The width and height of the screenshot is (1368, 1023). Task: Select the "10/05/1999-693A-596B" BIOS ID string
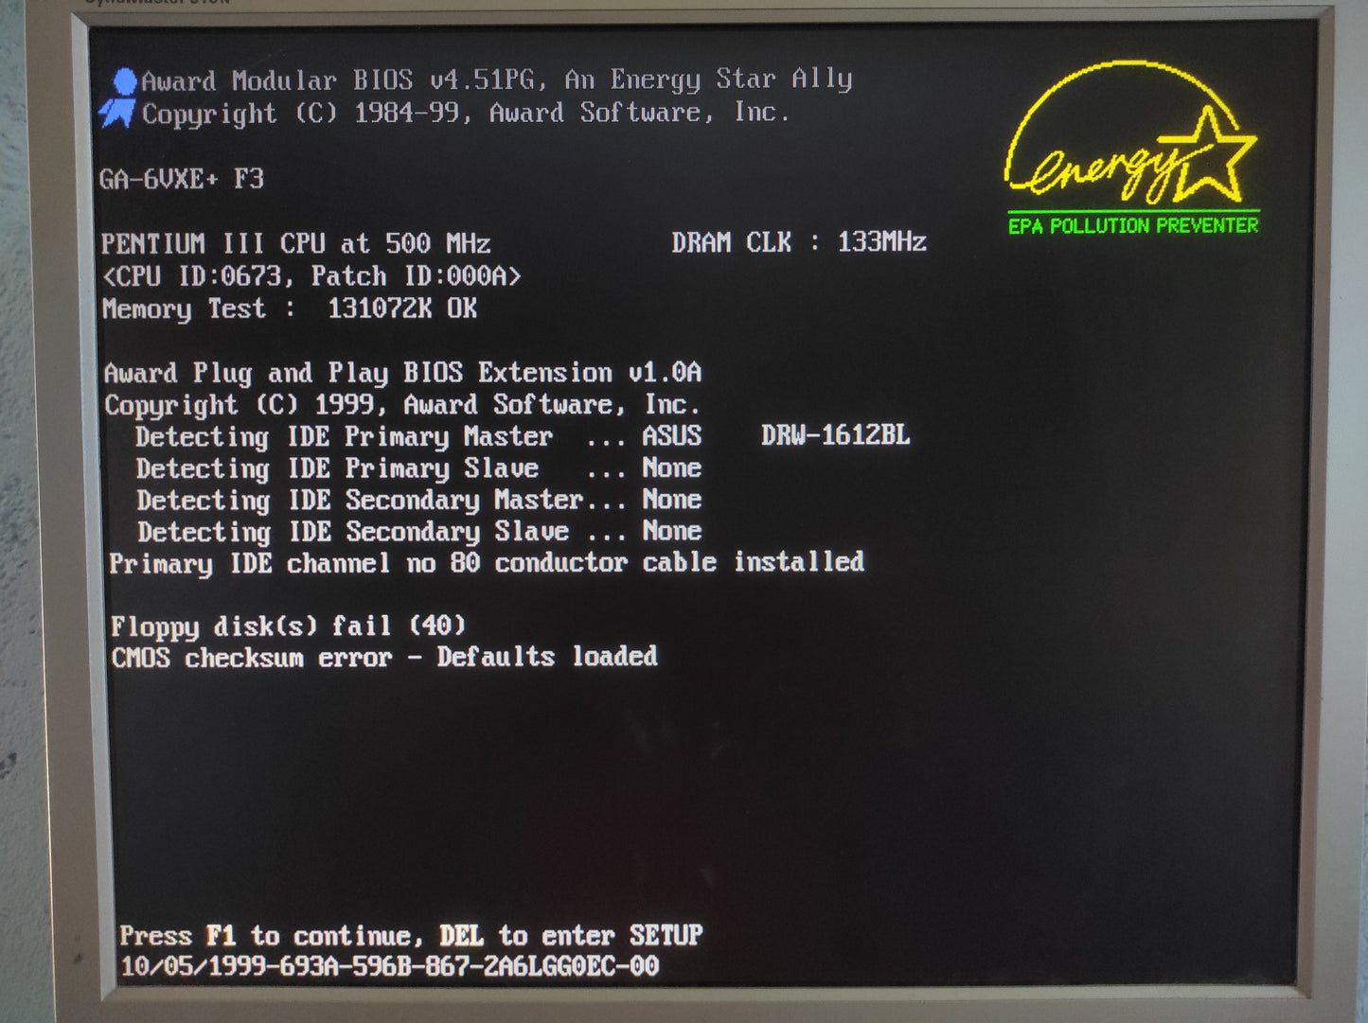[390, 966]
